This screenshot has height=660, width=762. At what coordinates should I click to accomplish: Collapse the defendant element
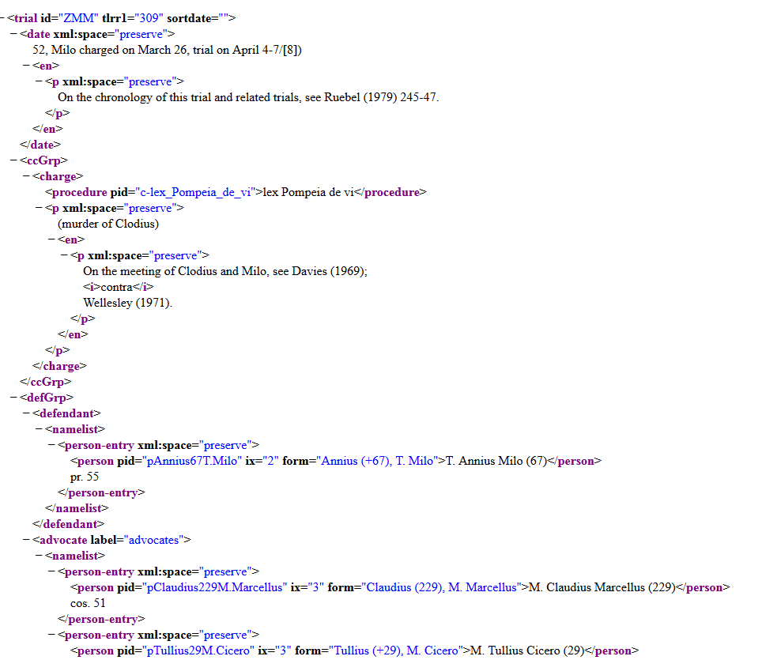click(26, 413)
